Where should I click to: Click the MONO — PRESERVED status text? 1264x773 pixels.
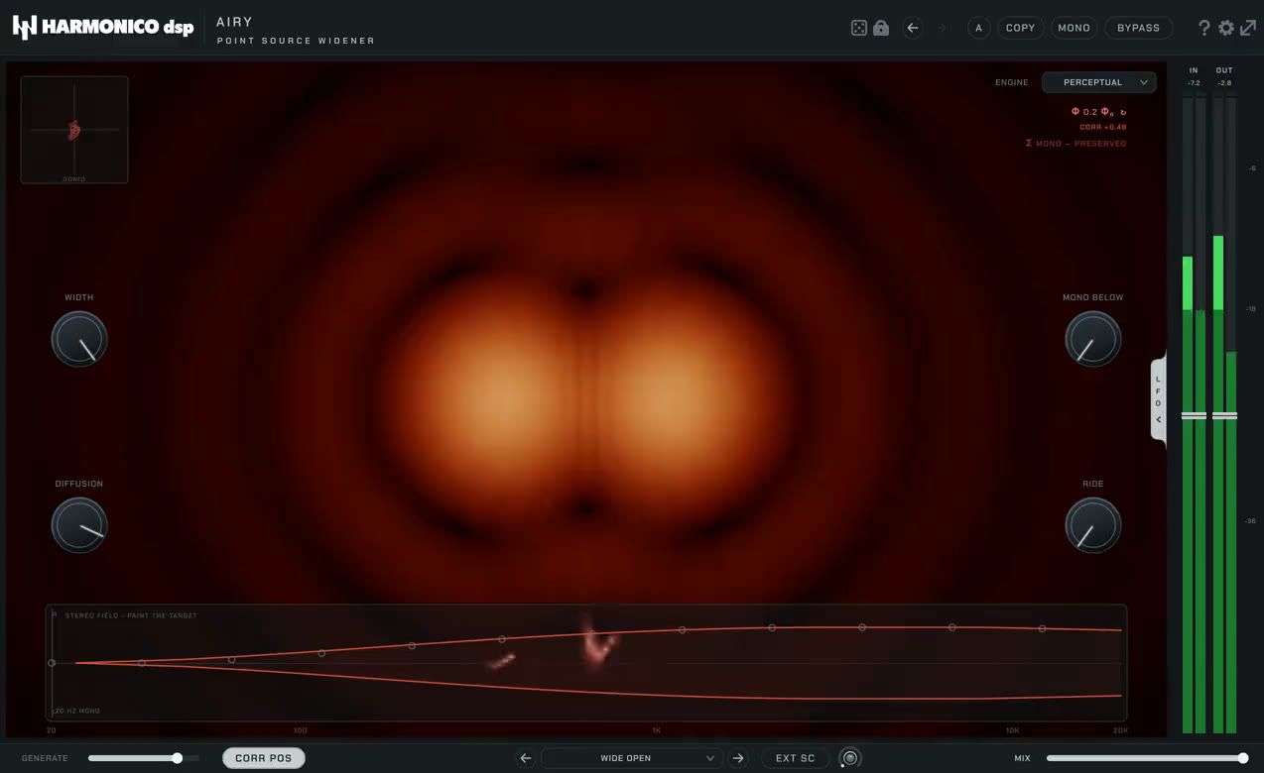[1075, 144]
